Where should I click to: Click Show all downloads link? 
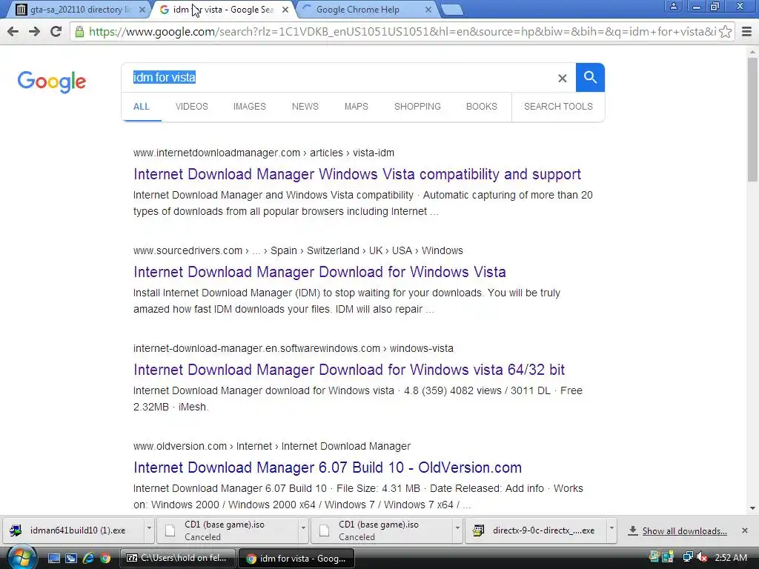coord(684,531)
